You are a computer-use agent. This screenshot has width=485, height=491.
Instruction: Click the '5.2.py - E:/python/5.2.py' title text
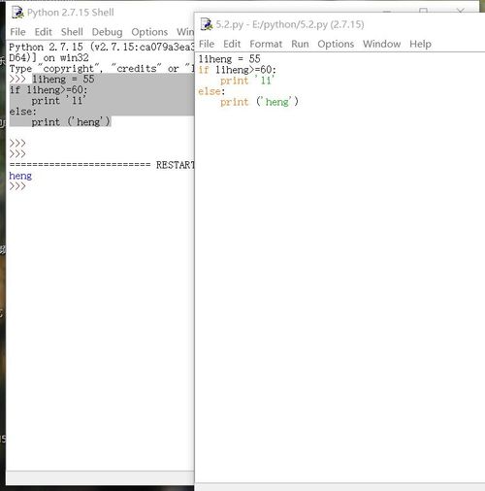coord(290,24)
